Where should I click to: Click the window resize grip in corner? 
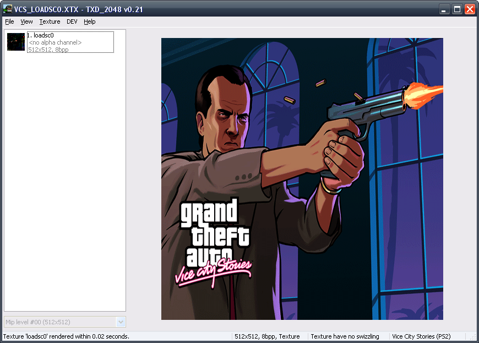pos(473,337)
